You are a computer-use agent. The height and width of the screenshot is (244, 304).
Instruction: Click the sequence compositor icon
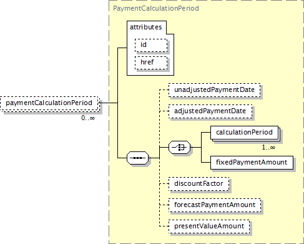pyautogui.click(x=137, y=158)
